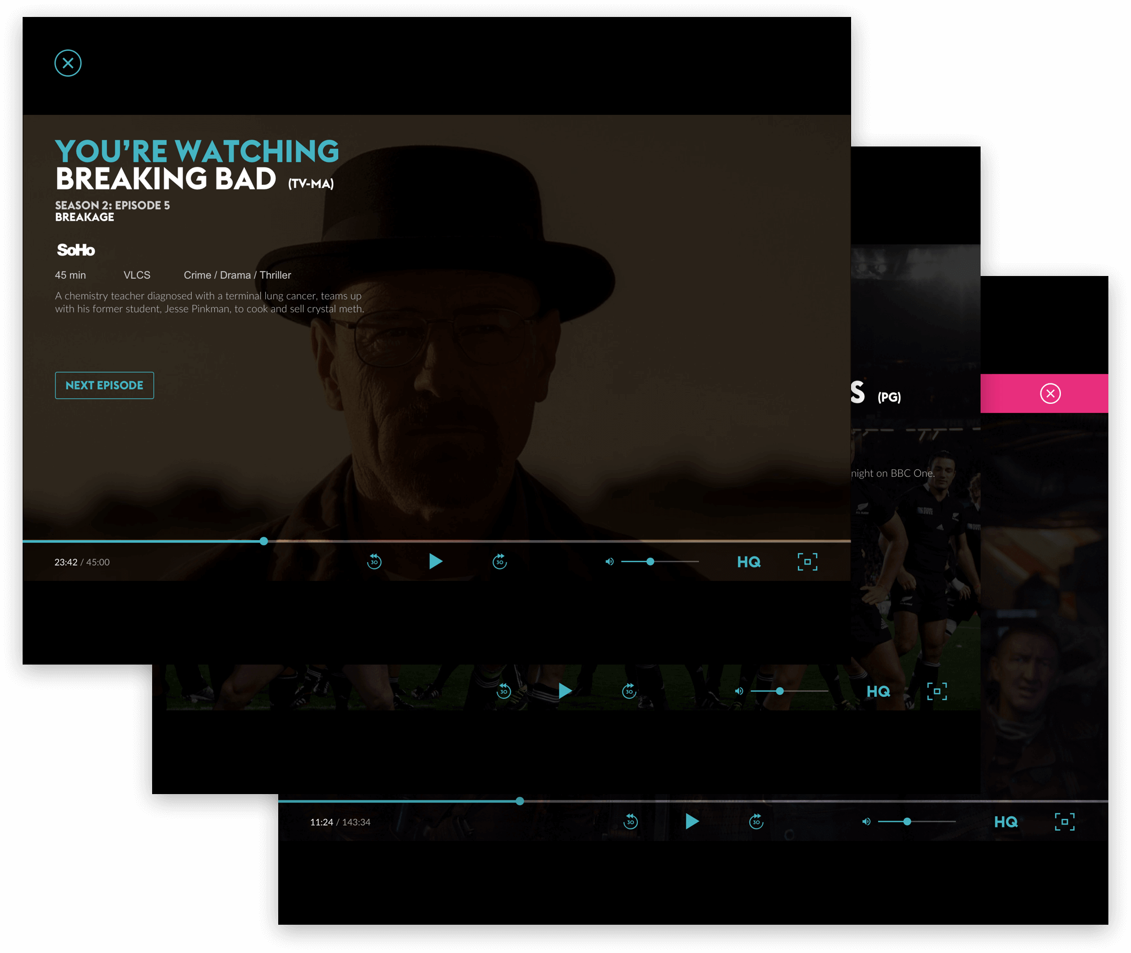Close the pink banner in back window
Image resolution: width=1131 pixels, height=953 pixels.
(1051, 394)
